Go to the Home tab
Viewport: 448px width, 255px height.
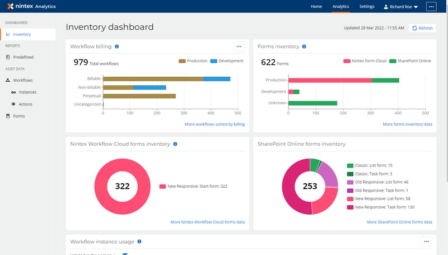[316, 7]
